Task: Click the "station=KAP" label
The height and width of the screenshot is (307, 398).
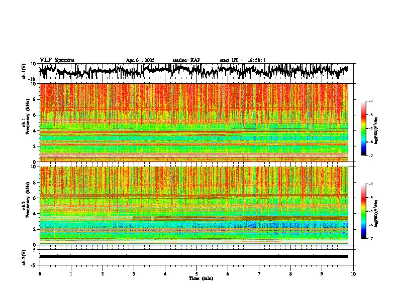Action: click(x=186, y=60)
